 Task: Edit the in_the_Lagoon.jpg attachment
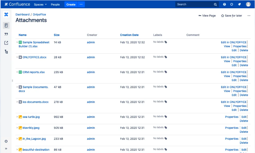click(x=244, y=139)
